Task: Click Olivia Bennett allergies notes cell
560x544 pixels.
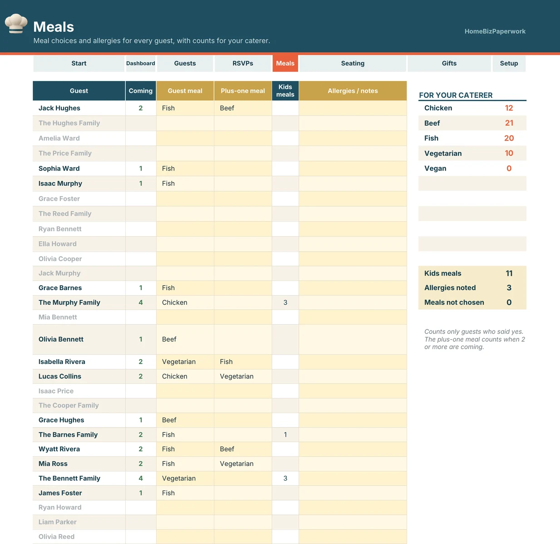Action: [x=353, y=339]
